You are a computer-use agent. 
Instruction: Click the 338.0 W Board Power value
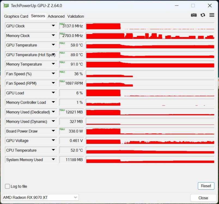[72, 131]
